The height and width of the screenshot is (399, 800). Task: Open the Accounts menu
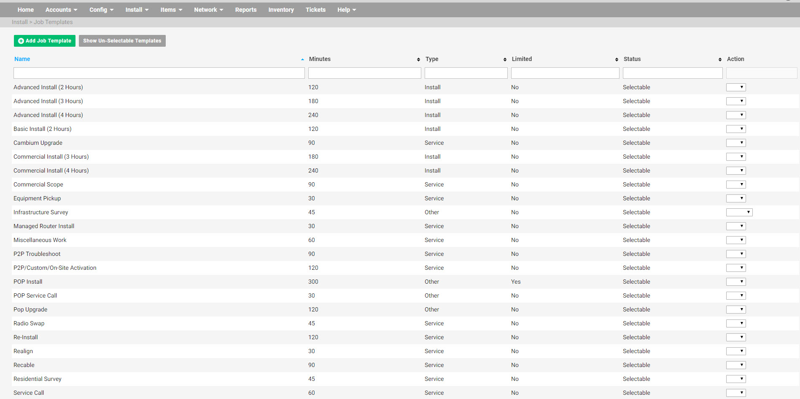coord(61,10)
